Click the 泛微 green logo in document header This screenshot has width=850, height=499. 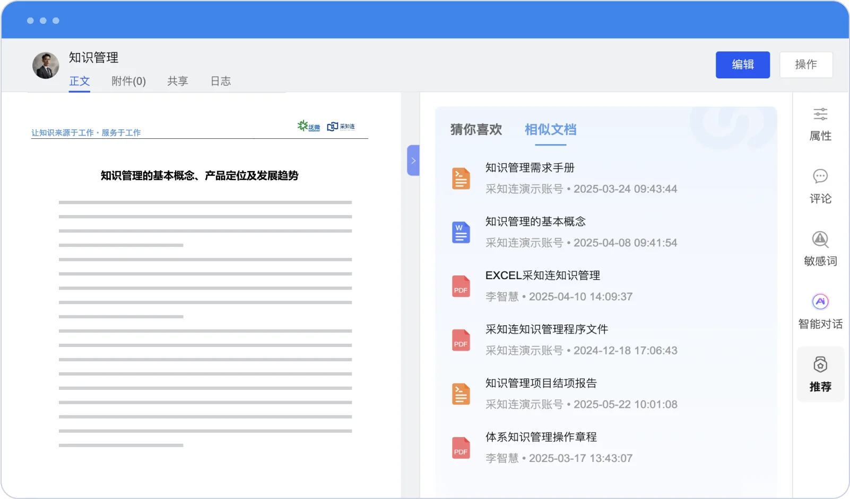click(309, 126)
